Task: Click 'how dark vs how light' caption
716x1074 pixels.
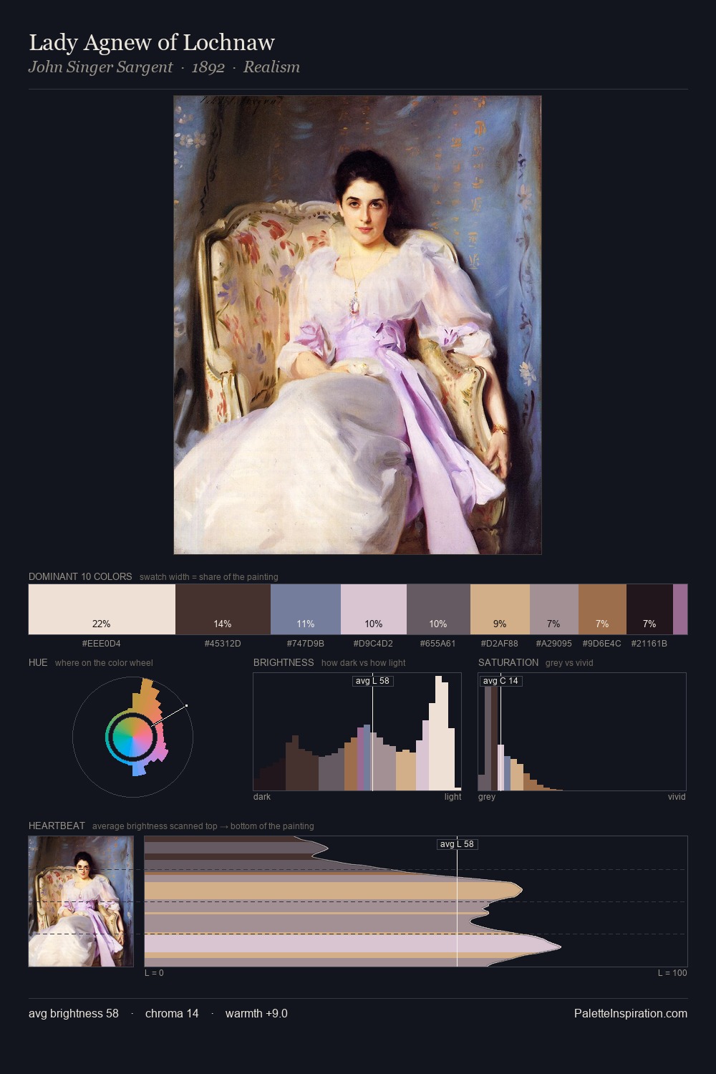Action: [364, 663]
